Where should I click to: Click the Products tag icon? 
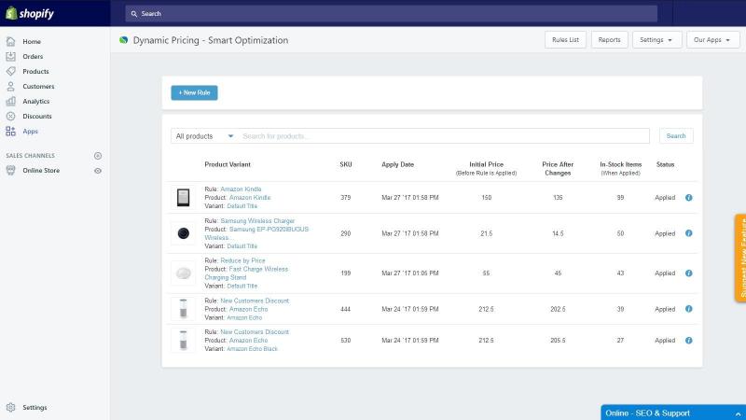10,72
